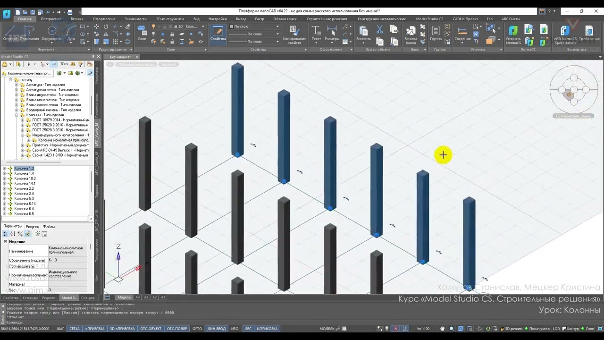The image size is (604, 340).
Task: Select the Полилиния polyline tool
Action: click(30, 34)
